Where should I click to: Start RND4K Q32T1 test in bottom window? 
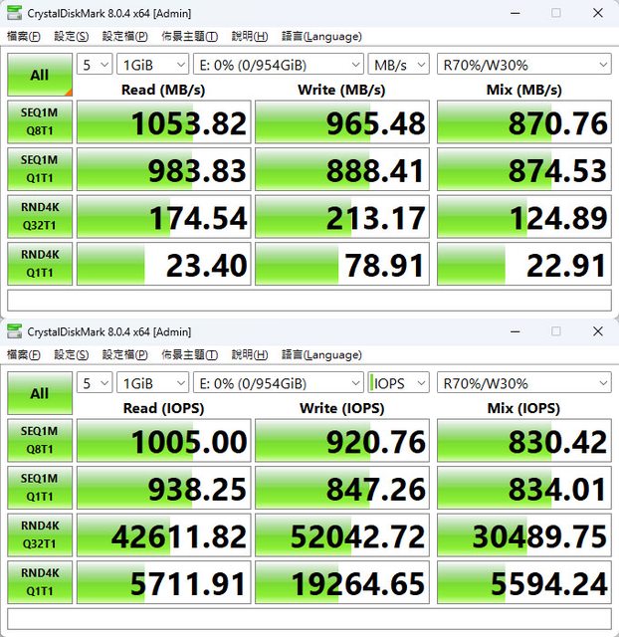pos(40,535)
